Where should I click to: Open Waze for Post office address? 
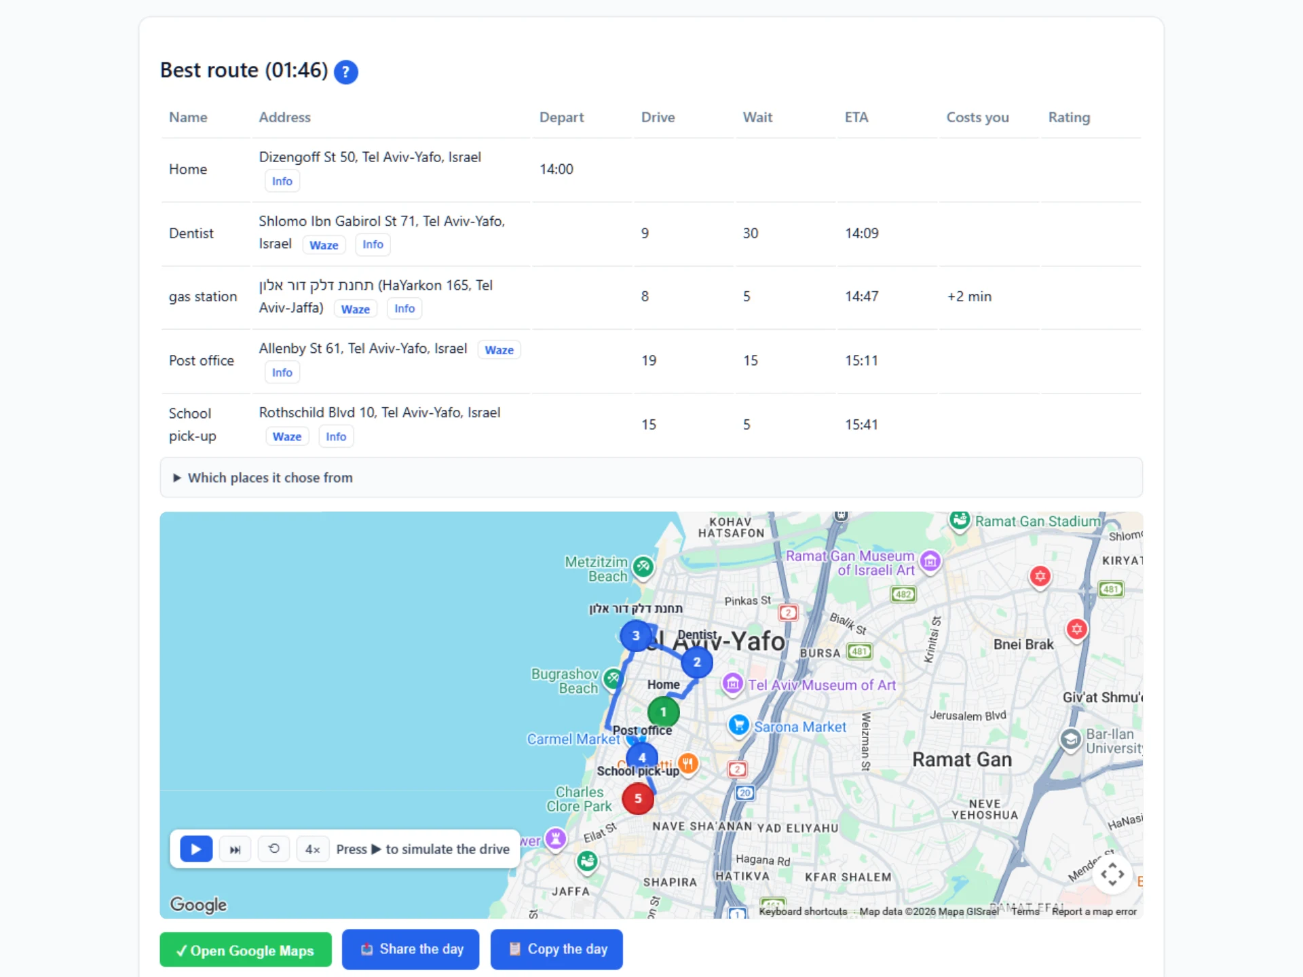click(x=499, y=350)
